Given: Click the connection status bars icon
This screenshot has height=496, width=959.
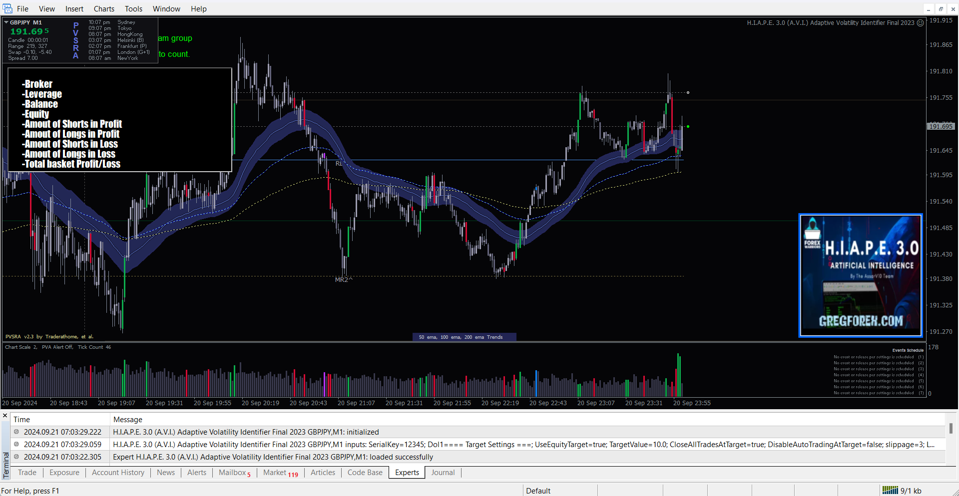Looking at the screenshot, I should click(890, 491).
